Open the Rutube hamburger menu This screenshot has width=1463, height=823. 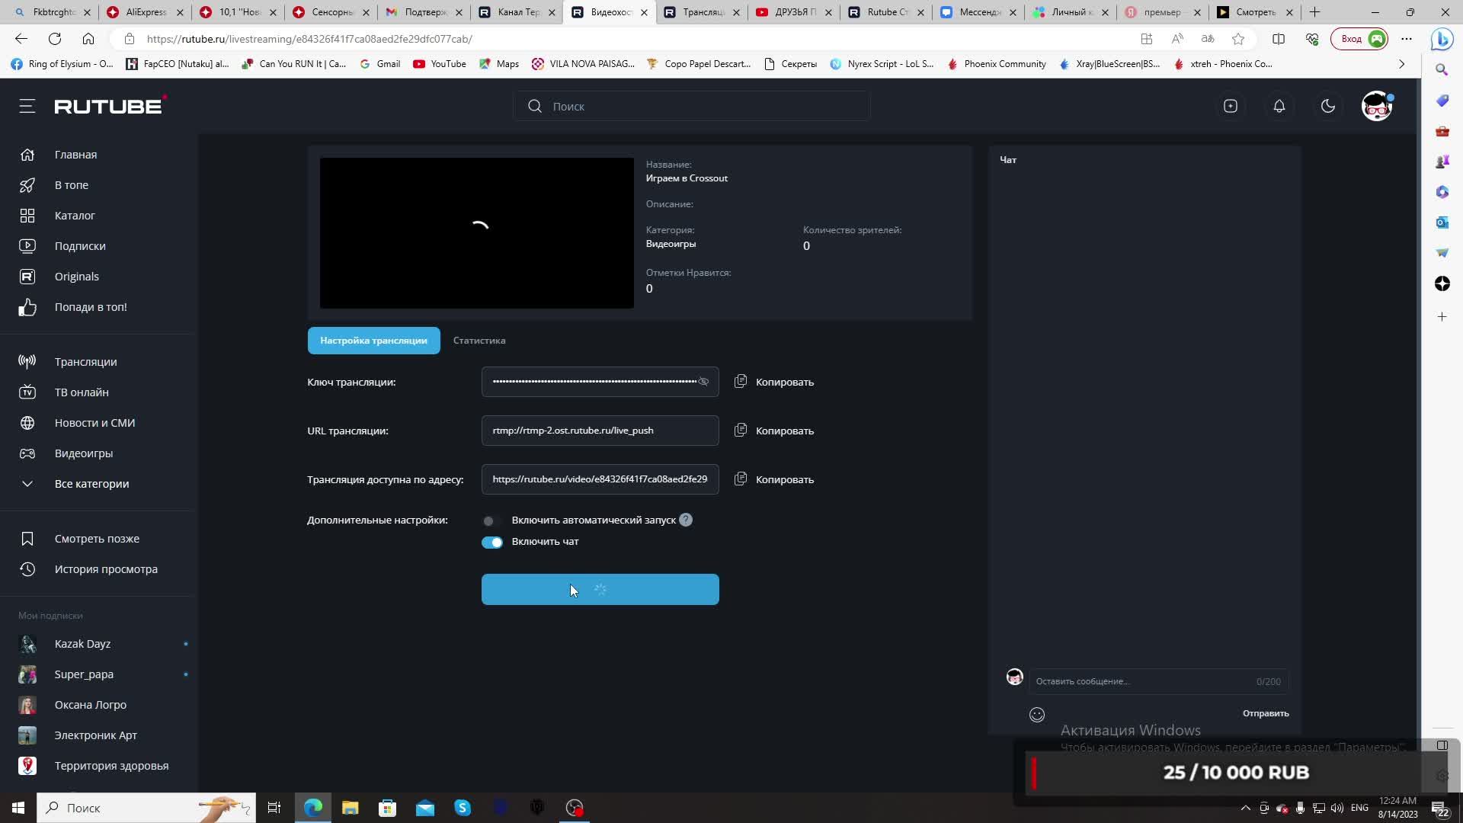pyautogui.click(x=27, y=106)
